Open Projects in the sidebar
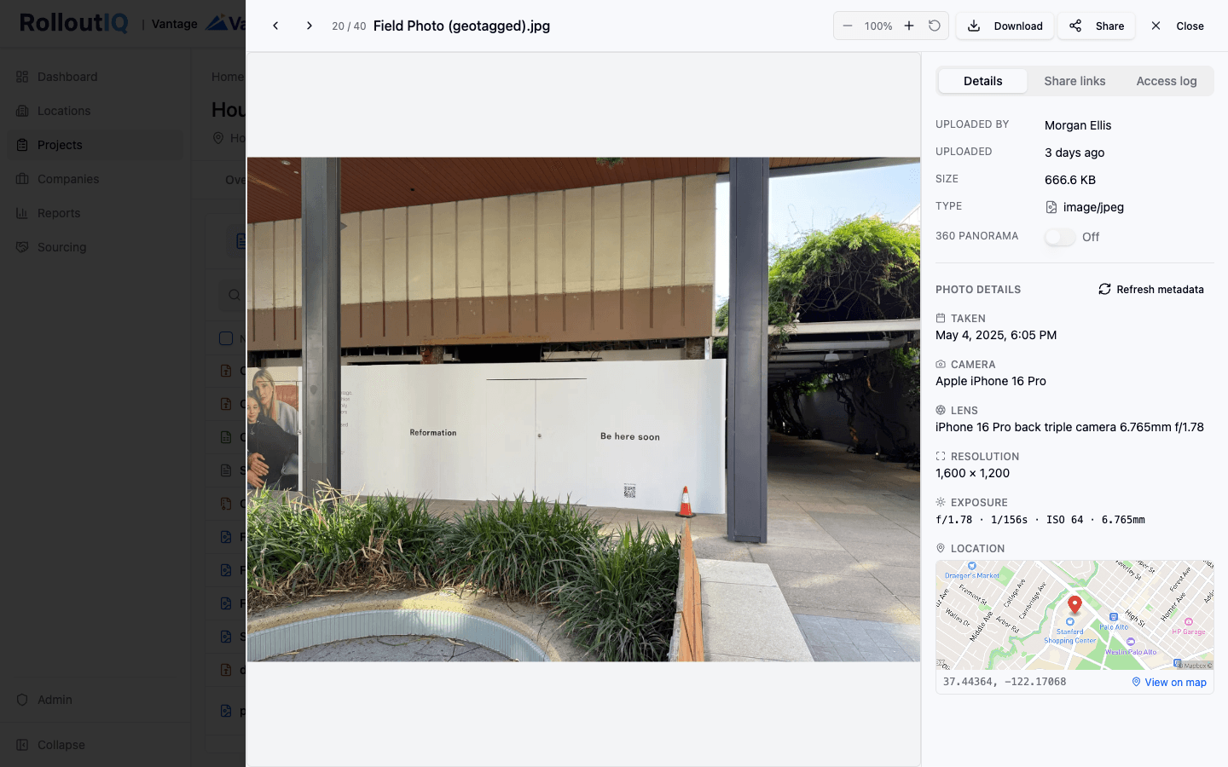 pos(95,145)
